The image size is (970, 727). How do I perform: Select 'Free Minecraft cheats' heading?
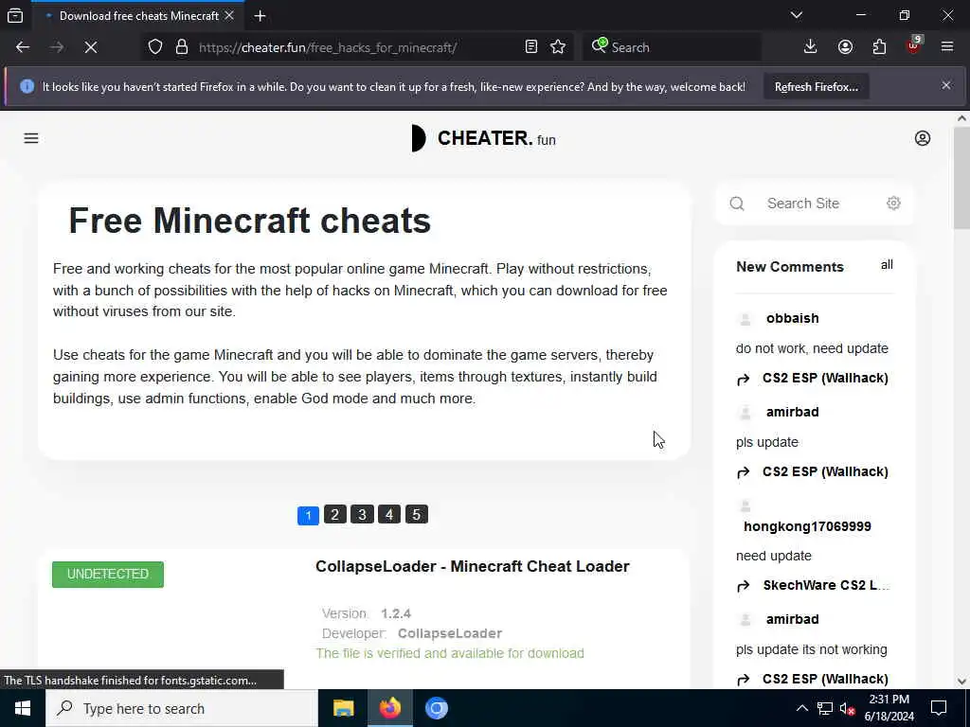point(249,221)
